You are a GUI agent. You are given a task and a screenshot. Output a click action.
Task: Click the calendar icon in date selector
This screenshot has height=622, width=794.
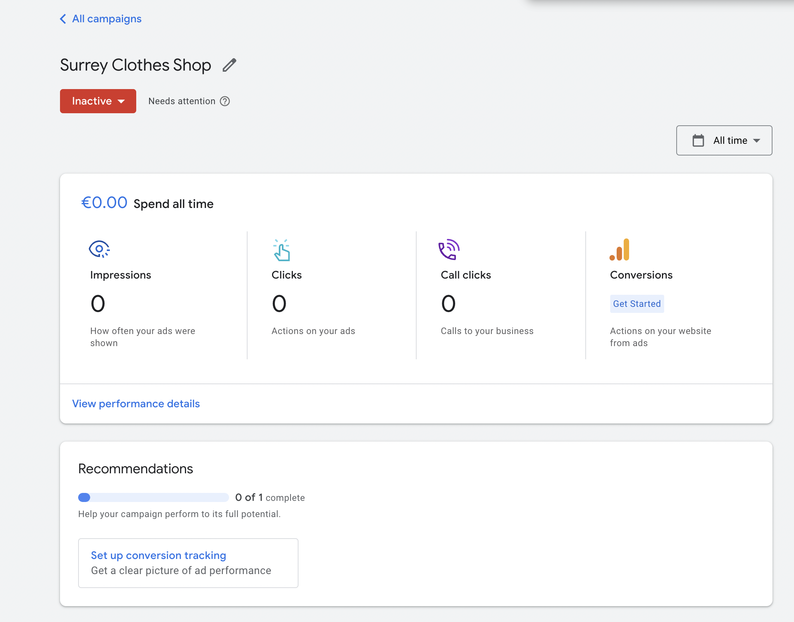[x=698, y=140]
